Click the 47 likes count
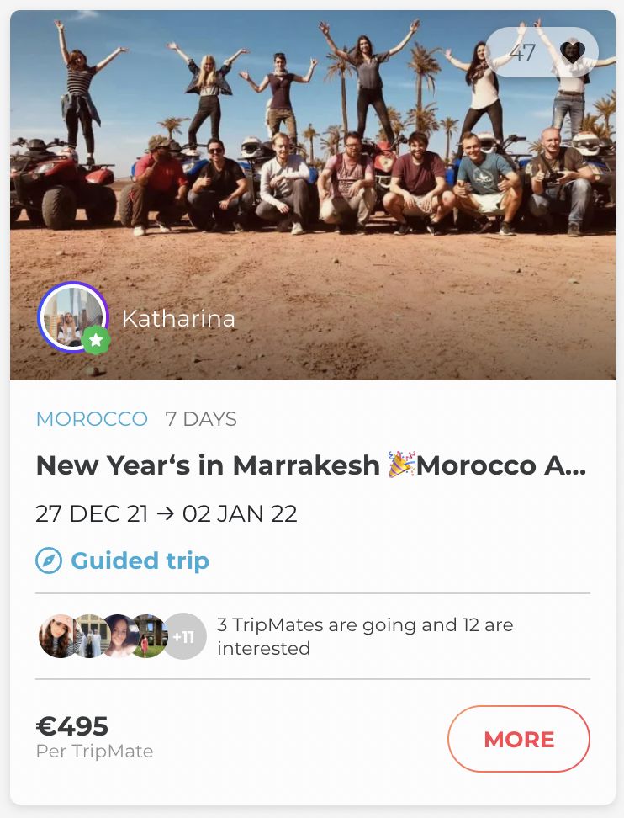 point(522,52)
